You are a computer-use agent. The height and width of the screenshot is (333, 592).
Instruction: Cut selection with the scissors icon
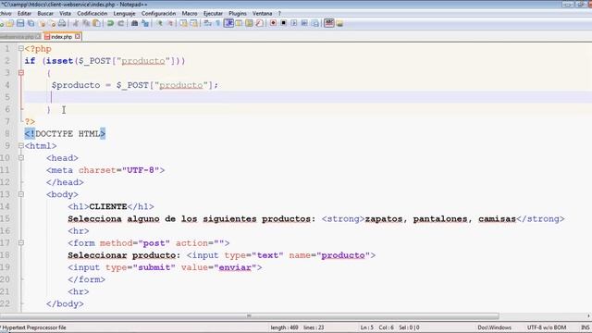pos(76,23)
